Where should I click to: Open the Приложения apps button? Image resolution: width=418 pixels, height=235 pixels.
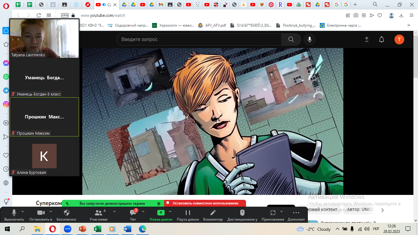[x=273, y=215]
